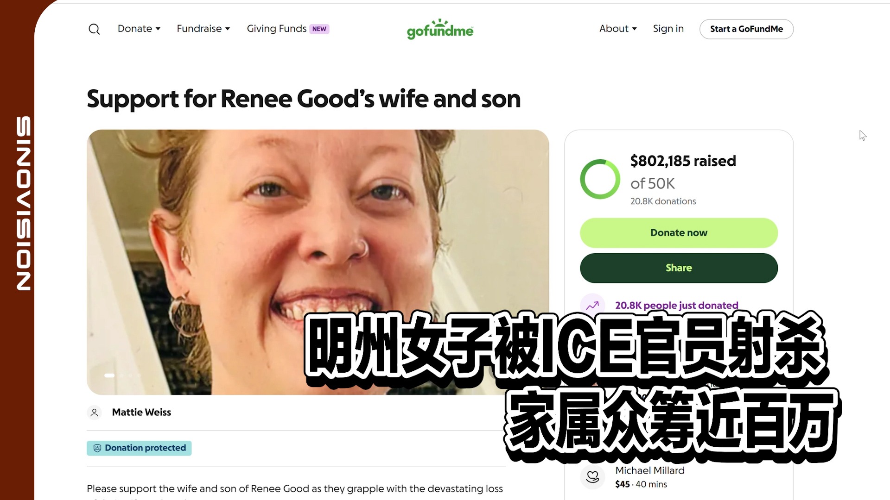The image size is (890, 500).
Task: Click the trending arrow icon near donations
Action: [x=592, y=306]
